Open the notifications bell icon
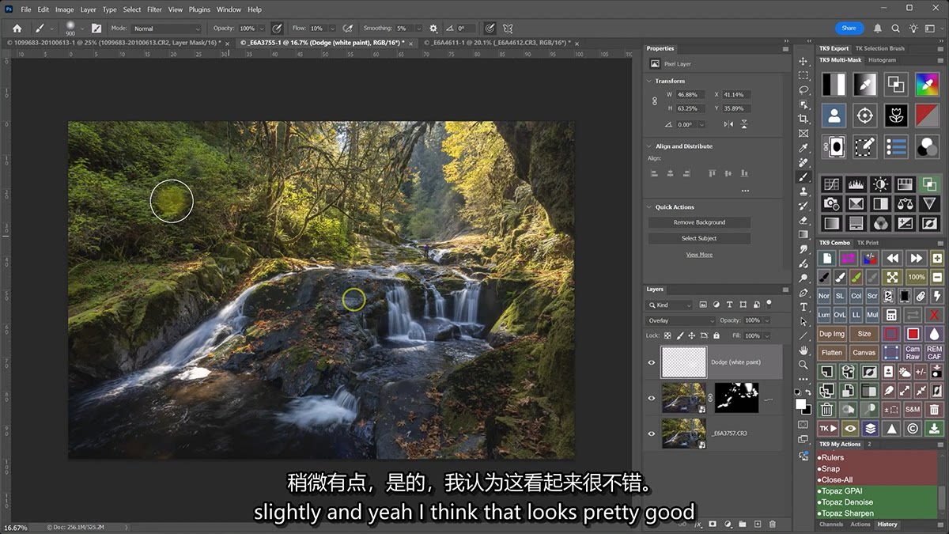 878,28
